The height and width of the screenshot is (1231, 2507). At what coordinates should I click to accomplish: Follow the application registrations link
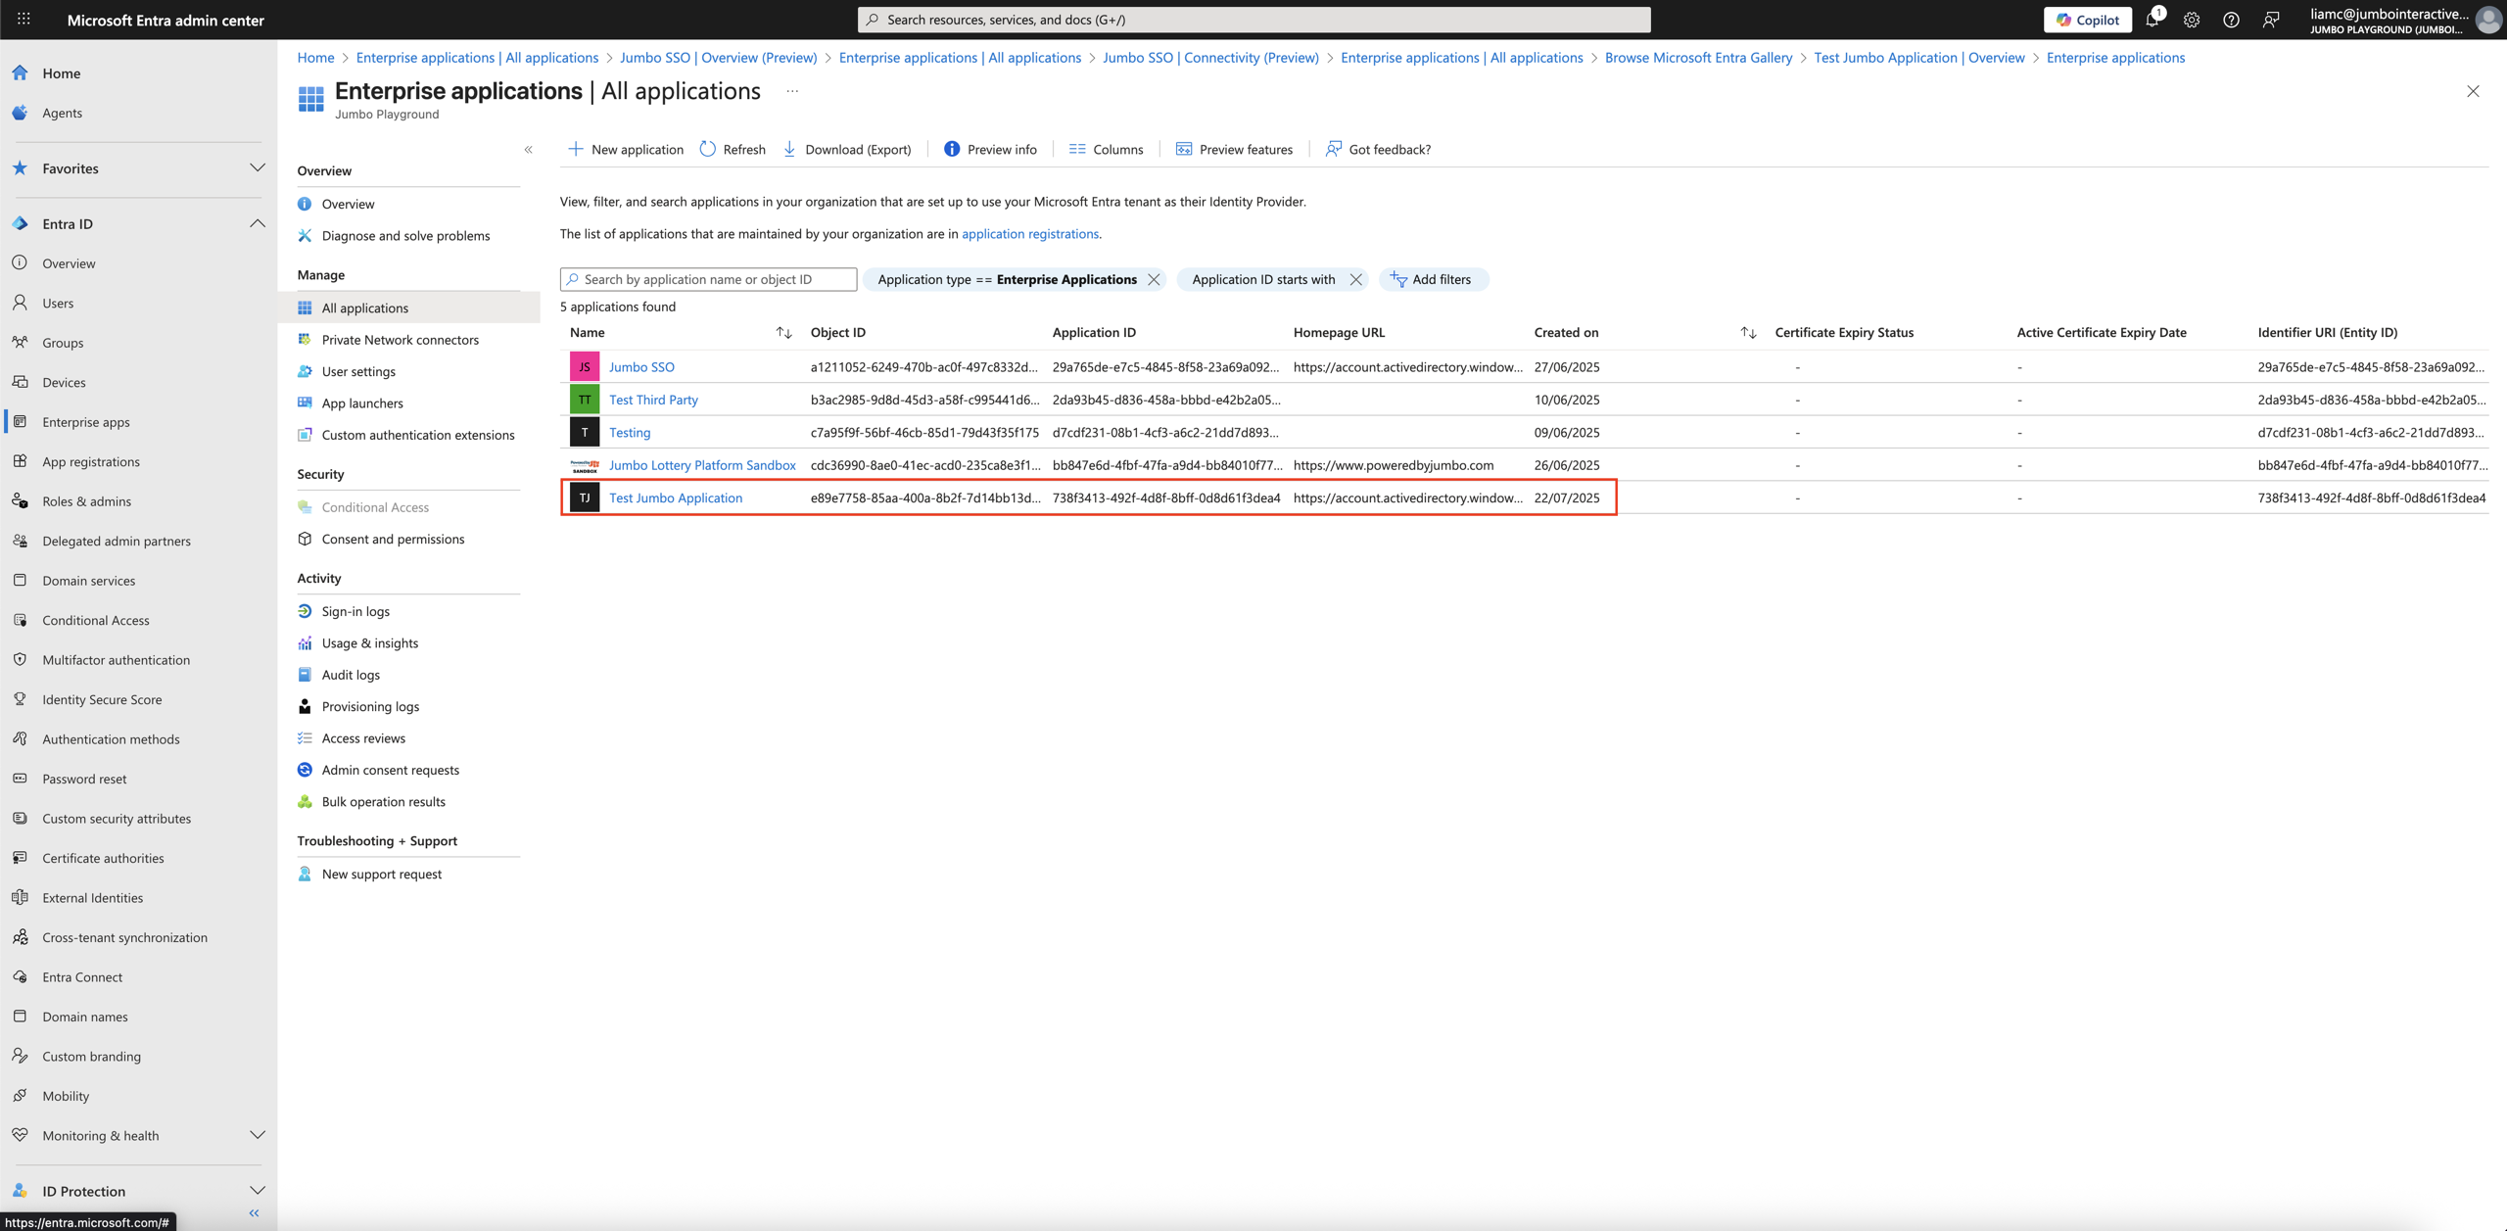point(1029,233)
